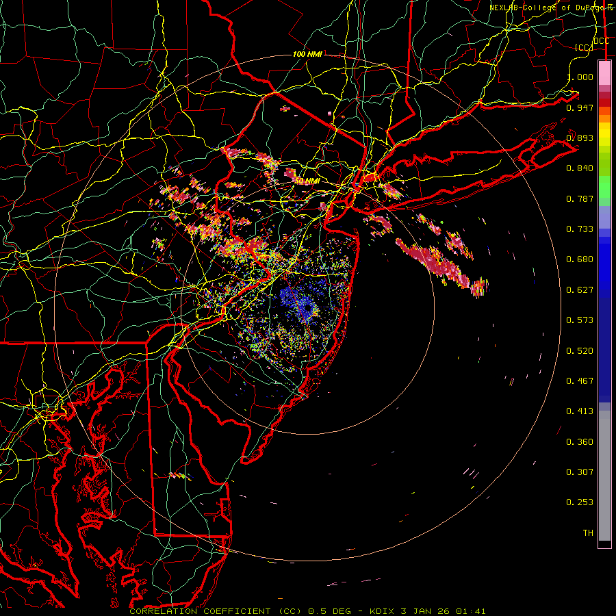
Task: Select the 0.733 scale value
Action: [x=580, y=229]
